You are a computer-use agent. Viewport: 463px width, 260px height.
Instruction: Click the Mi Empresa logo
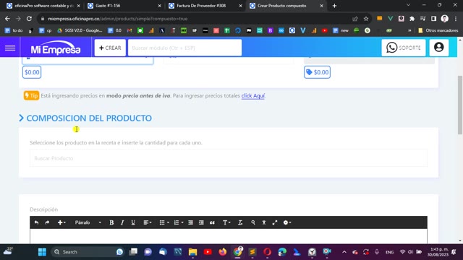(56, 48)
